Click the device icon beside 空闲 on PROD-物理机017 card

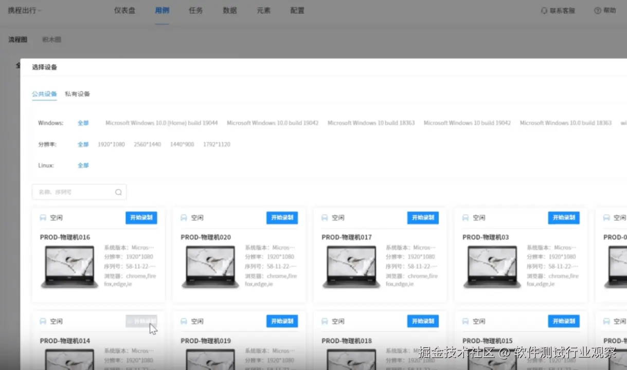coord(325,218)
